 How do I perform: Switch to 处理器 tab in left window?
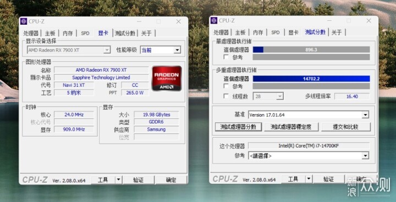31,33
